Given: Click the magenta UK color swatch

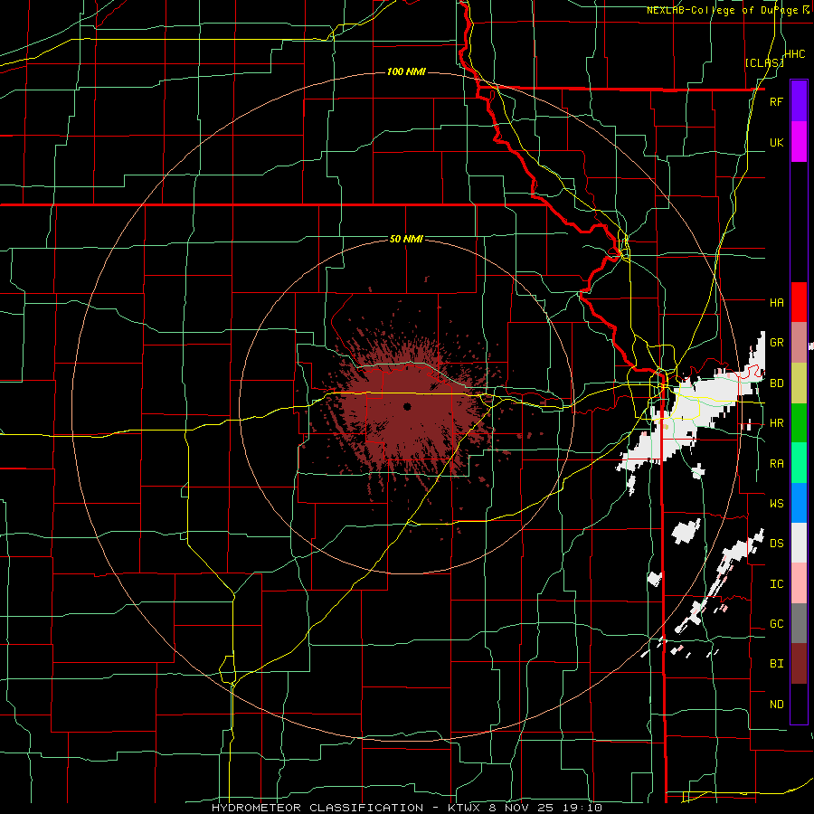Looking at the screenshot, I should (x=799, y=142).
